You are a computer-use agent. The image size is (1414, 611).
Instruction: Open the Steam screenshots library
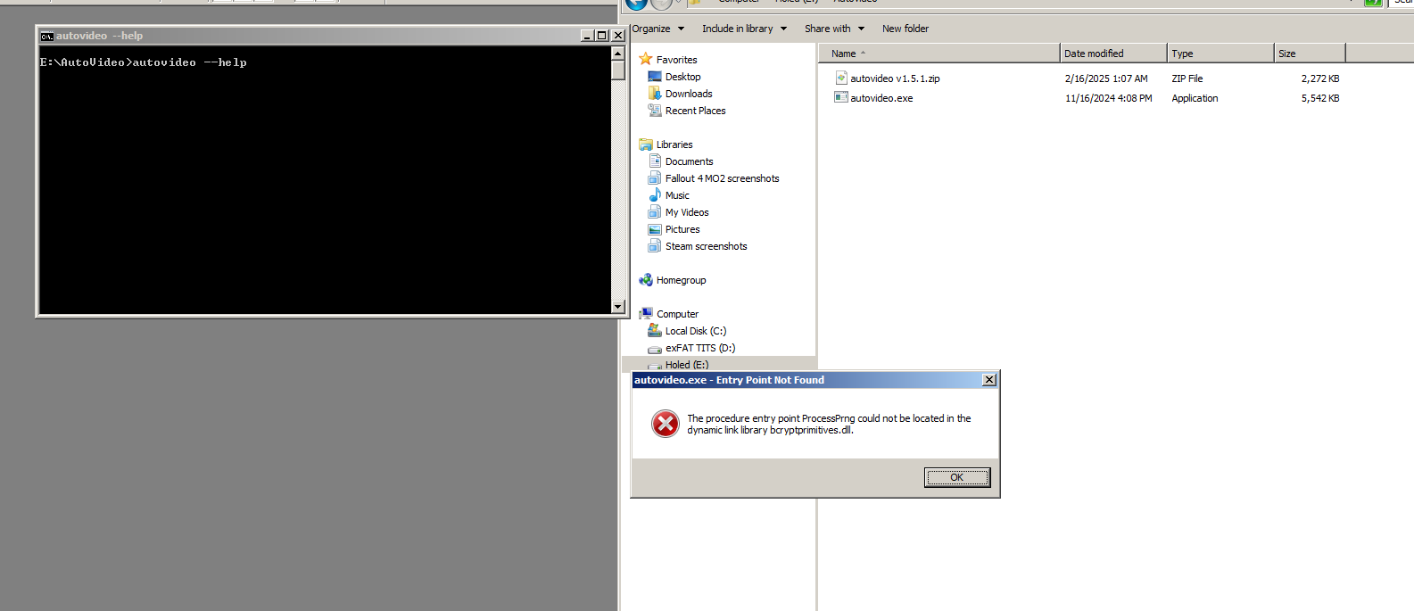(x=706, y=246)
